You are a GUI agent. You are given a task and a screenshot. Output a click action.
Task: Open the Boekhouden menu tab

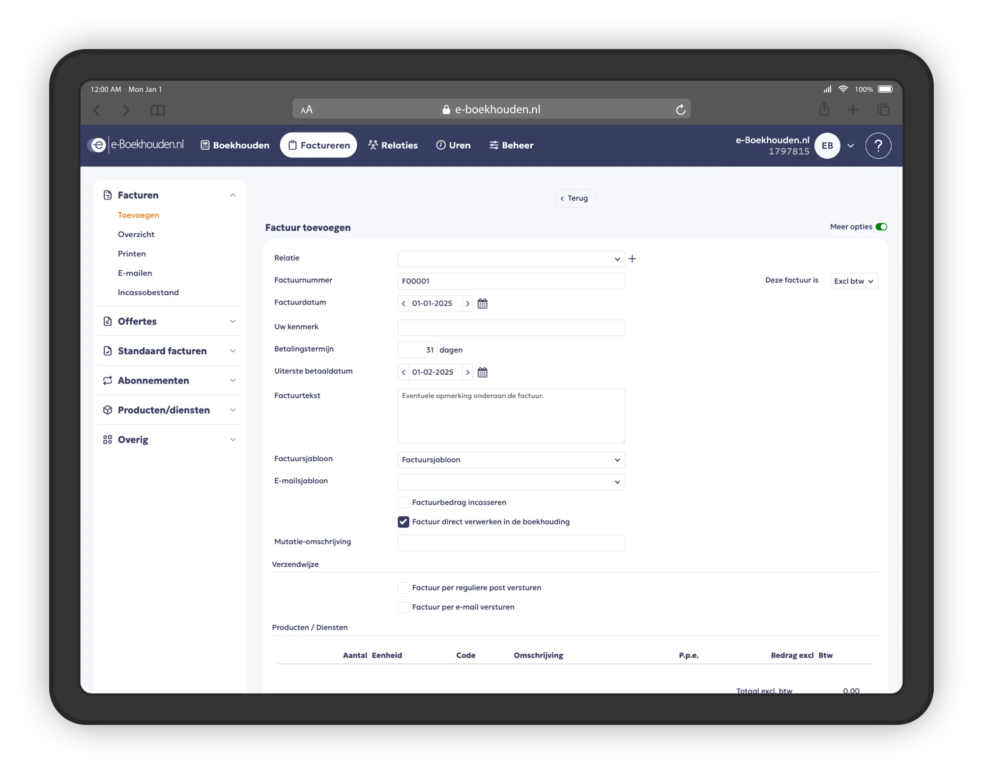point(235,145)
